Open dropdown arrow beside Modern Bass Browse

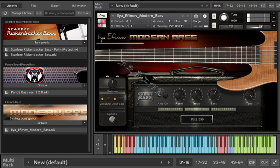pos(85,123)
